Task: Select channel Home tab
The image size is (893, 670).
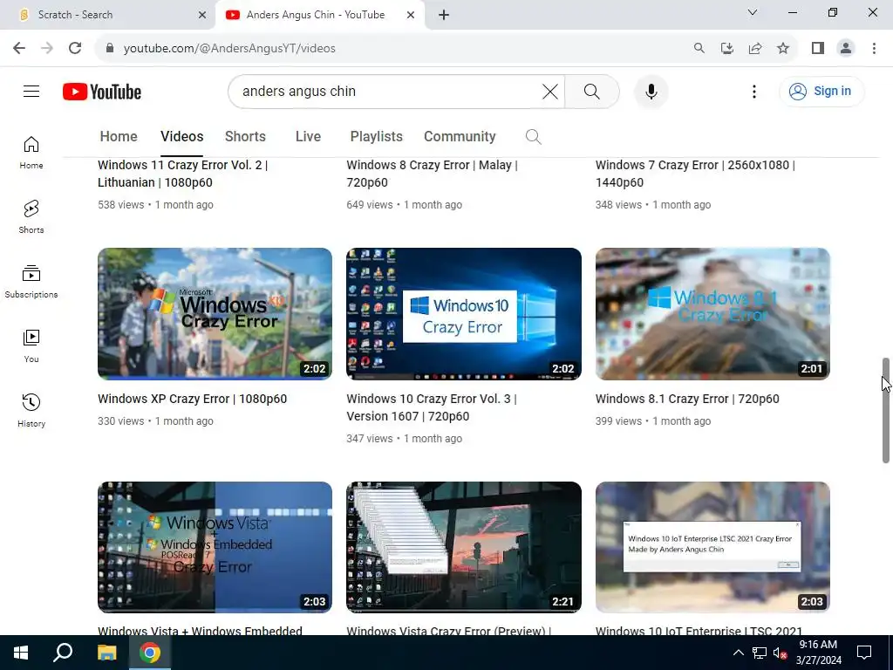Action: [119, 137]
